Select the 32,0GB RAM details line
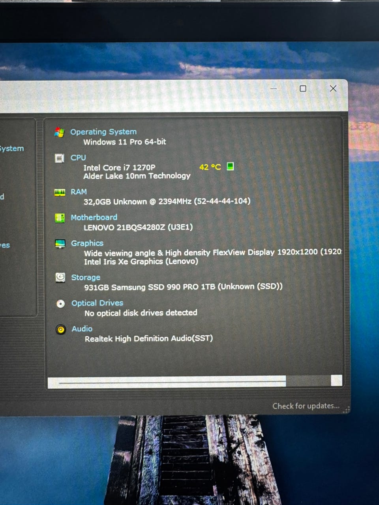Viewport: 379px width, 505px height. click(x=167, y=201)
